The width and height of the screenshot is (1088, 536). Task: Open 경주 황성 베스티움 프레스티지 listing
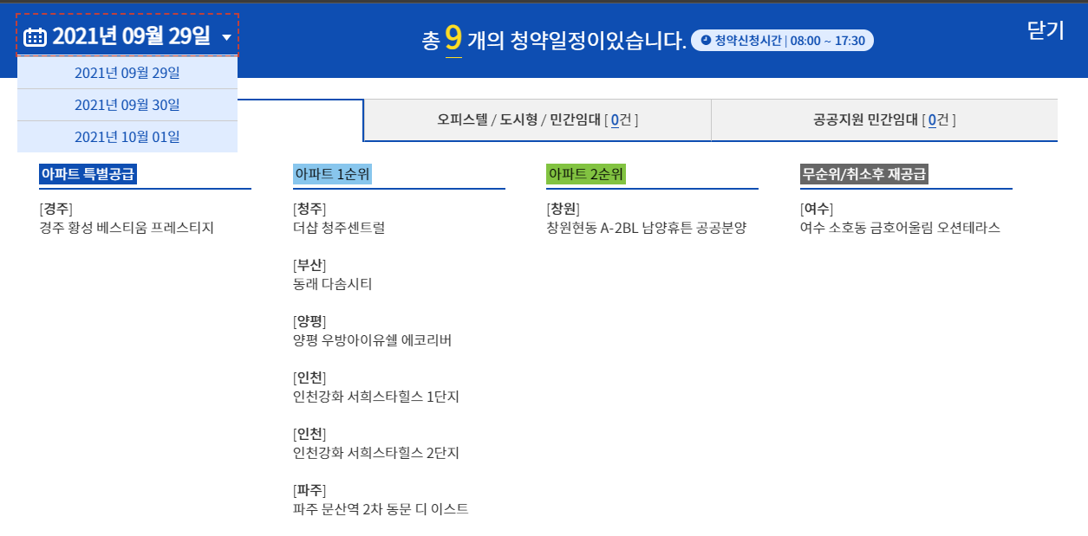click(127, 228)
